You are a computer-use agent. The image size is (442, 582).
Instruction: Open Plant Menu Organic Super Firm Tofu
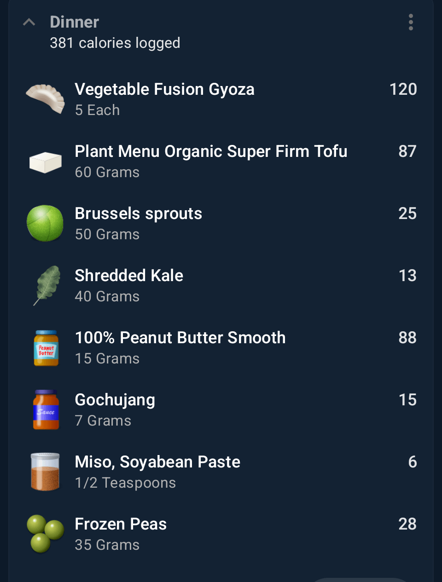point(211,151)
